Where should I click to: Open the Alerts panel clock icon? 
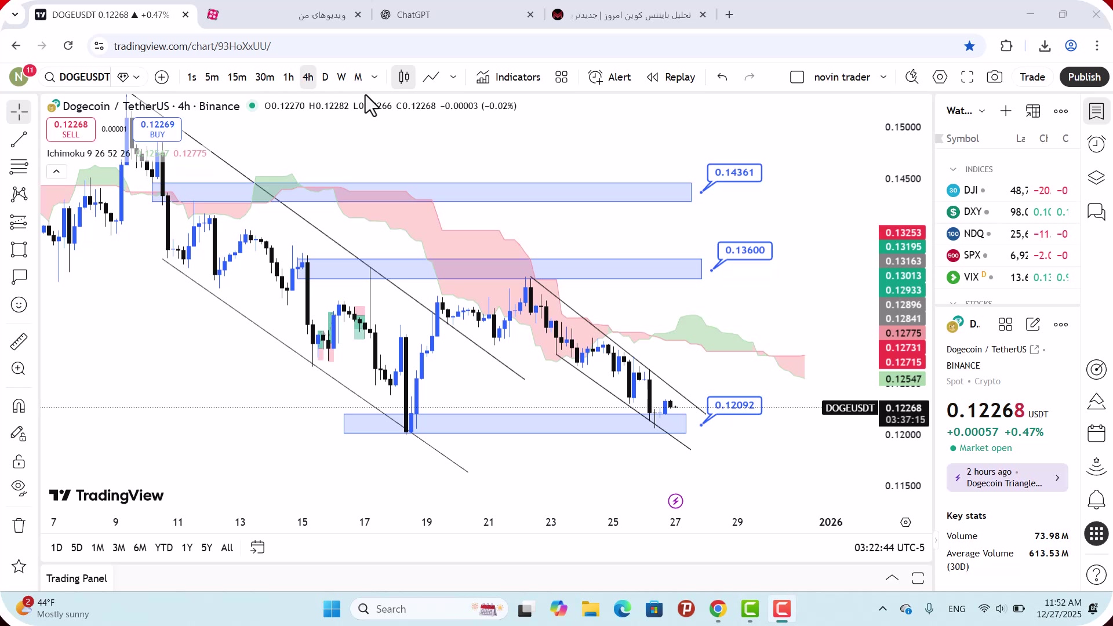(1096, 144)
